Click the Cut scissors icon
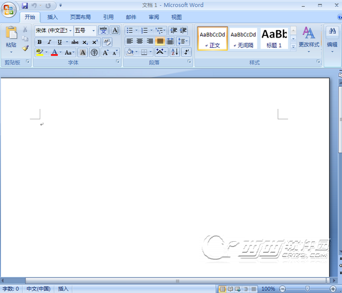The image size is (342, 293). coord(25,29)
